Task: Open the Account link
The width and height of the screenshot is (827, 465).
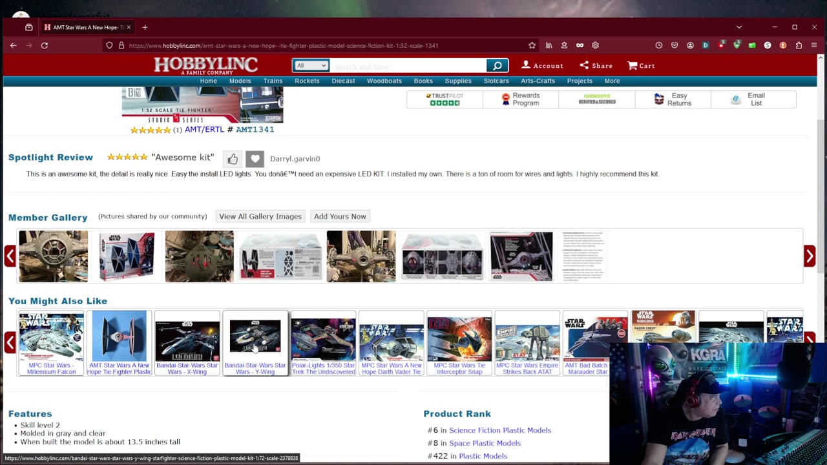Action: (543, 65)
